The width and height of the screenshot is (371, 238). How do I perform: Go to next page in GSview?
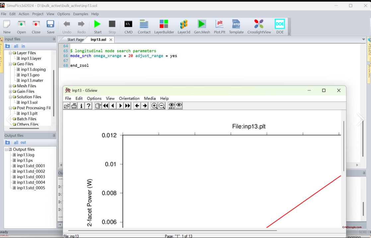click(x=120, y=106)
